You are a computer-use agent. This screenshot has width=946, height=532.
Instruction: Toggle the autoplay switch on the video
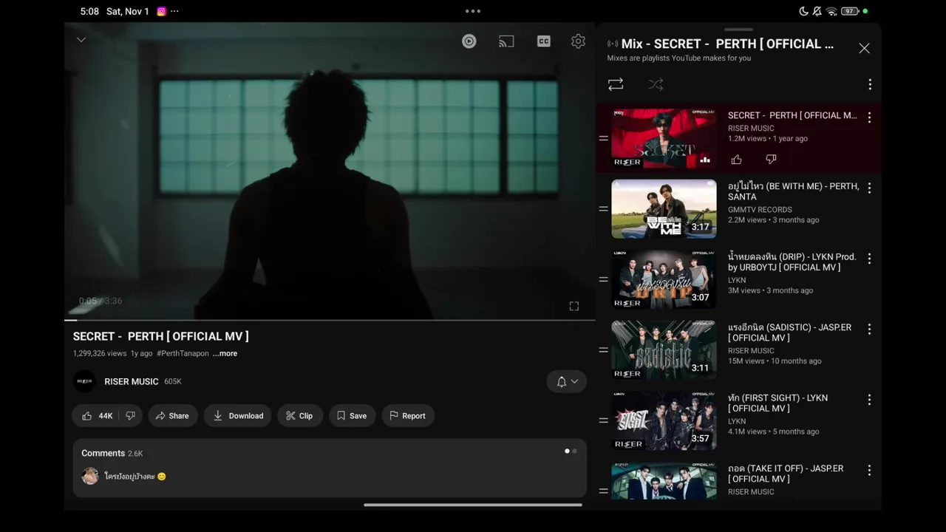469,41
